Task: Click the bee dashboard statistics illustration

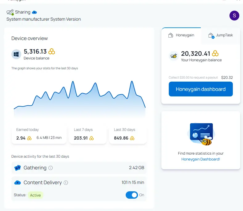Action: click(x=201, y=134)
